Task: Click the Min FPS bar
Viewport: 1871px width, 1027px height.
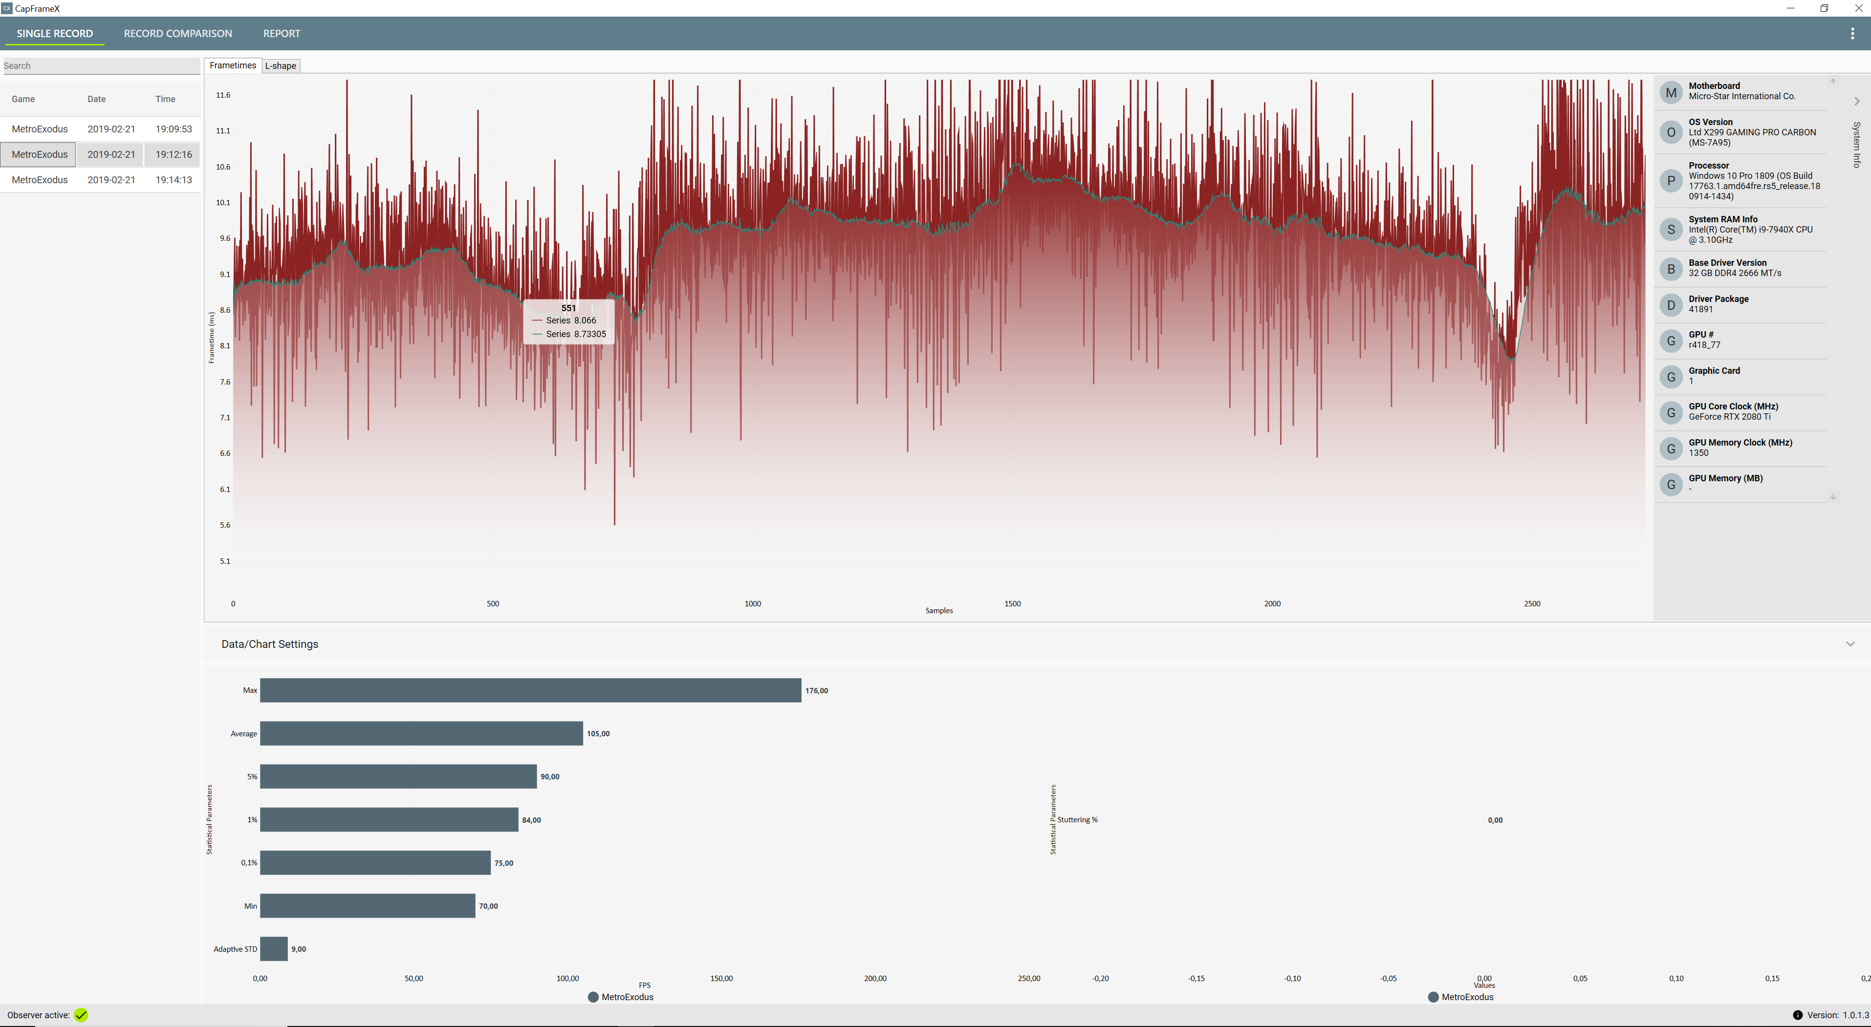Action: tap(368, 906)
